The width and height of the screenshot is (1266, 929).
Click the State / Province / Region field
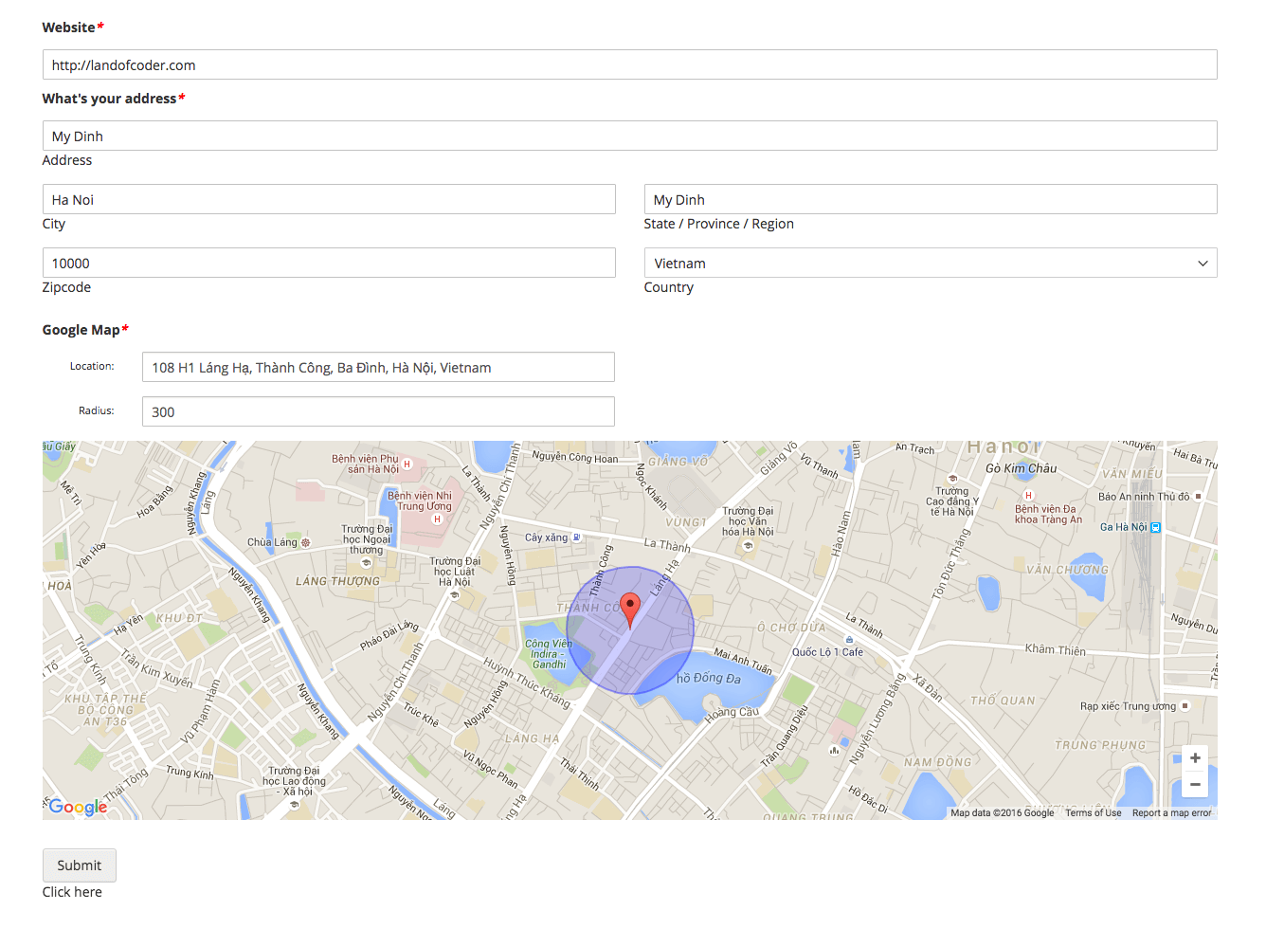(931, 199)
